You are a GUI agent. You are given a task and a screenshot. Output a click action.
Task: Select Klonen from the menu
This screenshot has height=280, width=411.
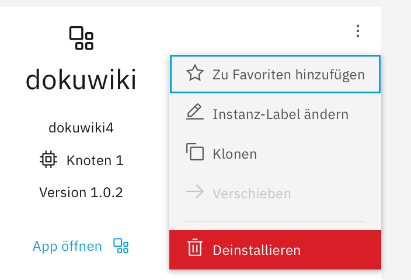tap(275, 154)
